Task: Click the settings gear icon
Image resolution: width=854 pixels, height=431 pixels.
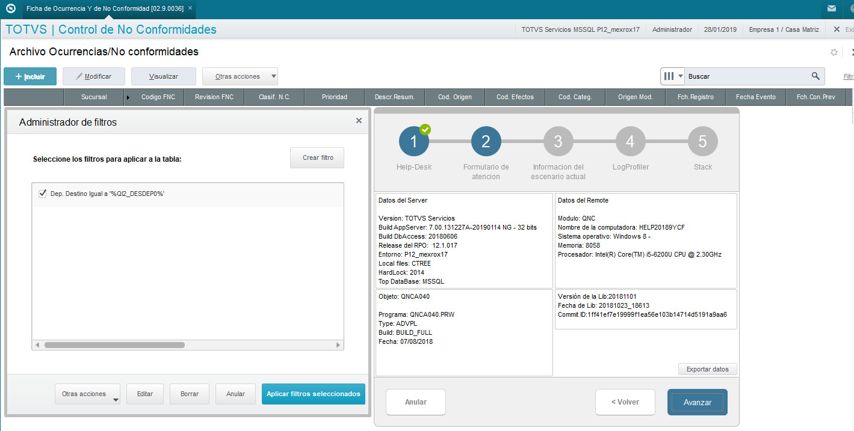Action: 834,52
